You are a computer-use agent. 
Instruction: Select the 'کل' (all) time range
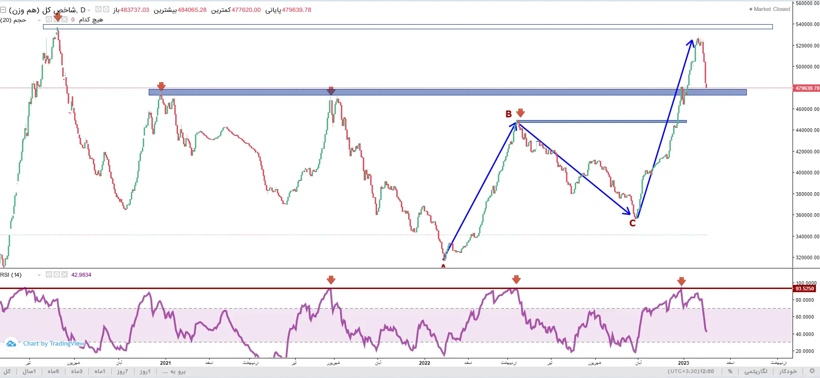point(7,372)
